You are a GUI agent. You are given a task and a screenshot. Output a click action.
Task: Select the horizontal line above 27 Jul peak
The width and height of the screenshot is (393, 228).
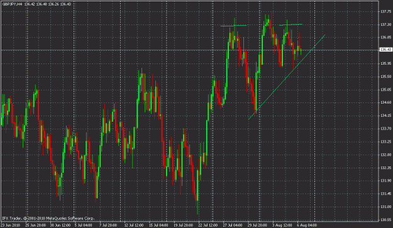click(x=233, y=26)
